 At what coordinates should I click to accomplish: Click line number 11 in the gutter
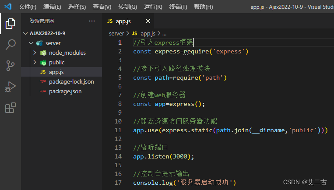118,130
